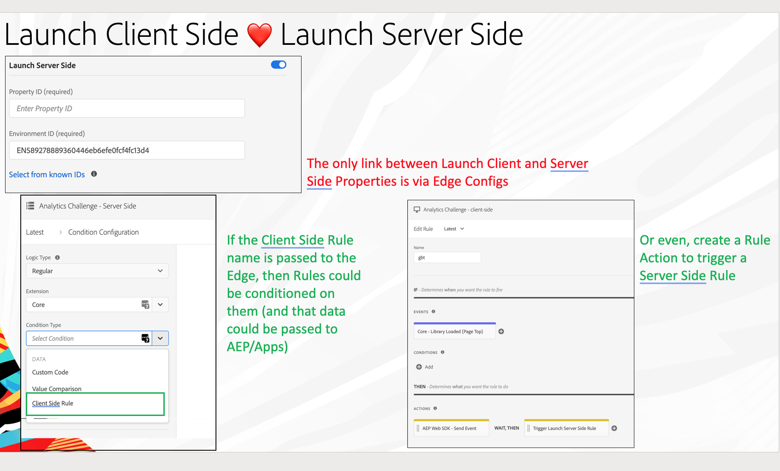Image resolution: width=780 pixels, height=471 pixels.
Task: Toggle the Launch Server Side switch
Action: (279, 65)
